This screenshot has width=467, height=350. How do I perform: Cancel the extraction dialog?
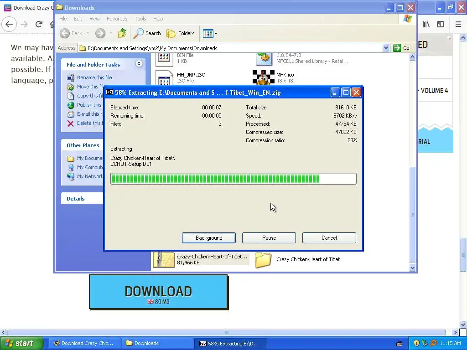(x=329, y=238)
